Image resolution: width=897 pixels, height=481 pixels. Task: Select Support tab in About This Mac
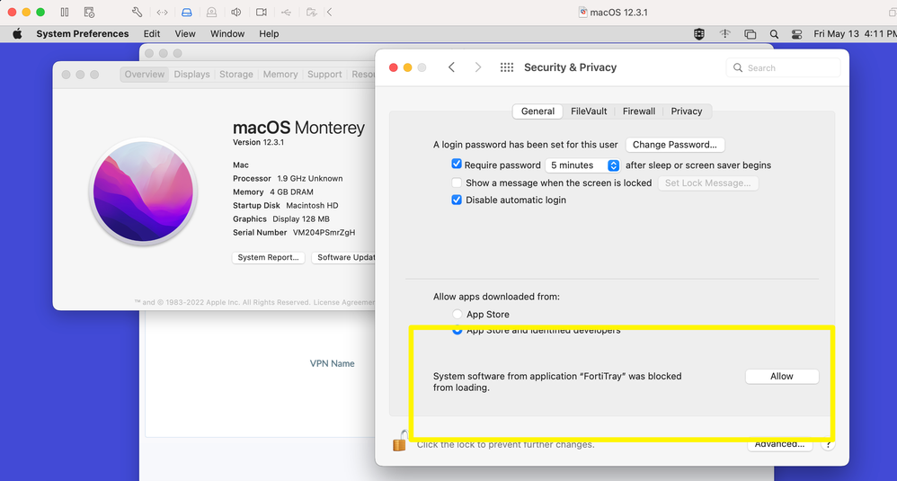tap(324, 75)
